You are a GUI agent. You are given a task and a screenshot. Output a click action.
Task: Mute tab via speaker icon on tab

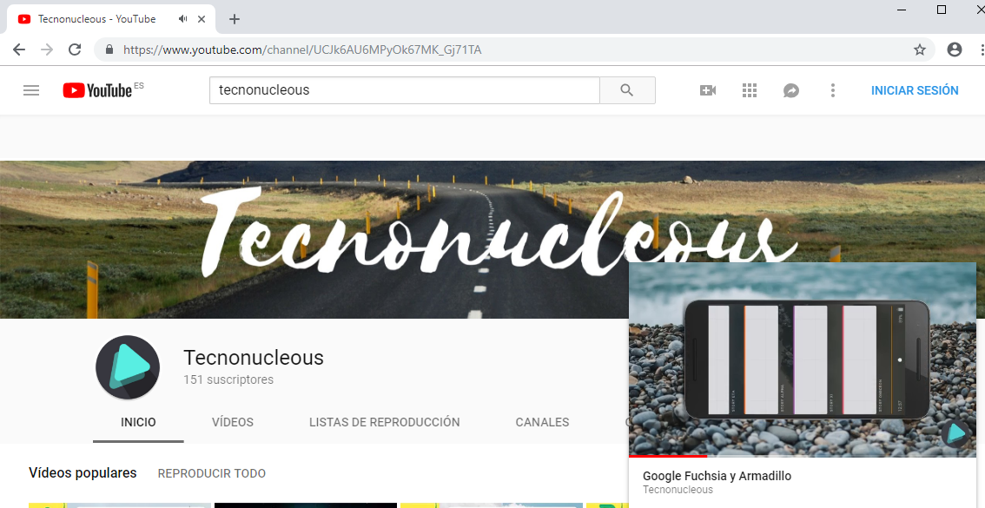(x=182, y=19)
